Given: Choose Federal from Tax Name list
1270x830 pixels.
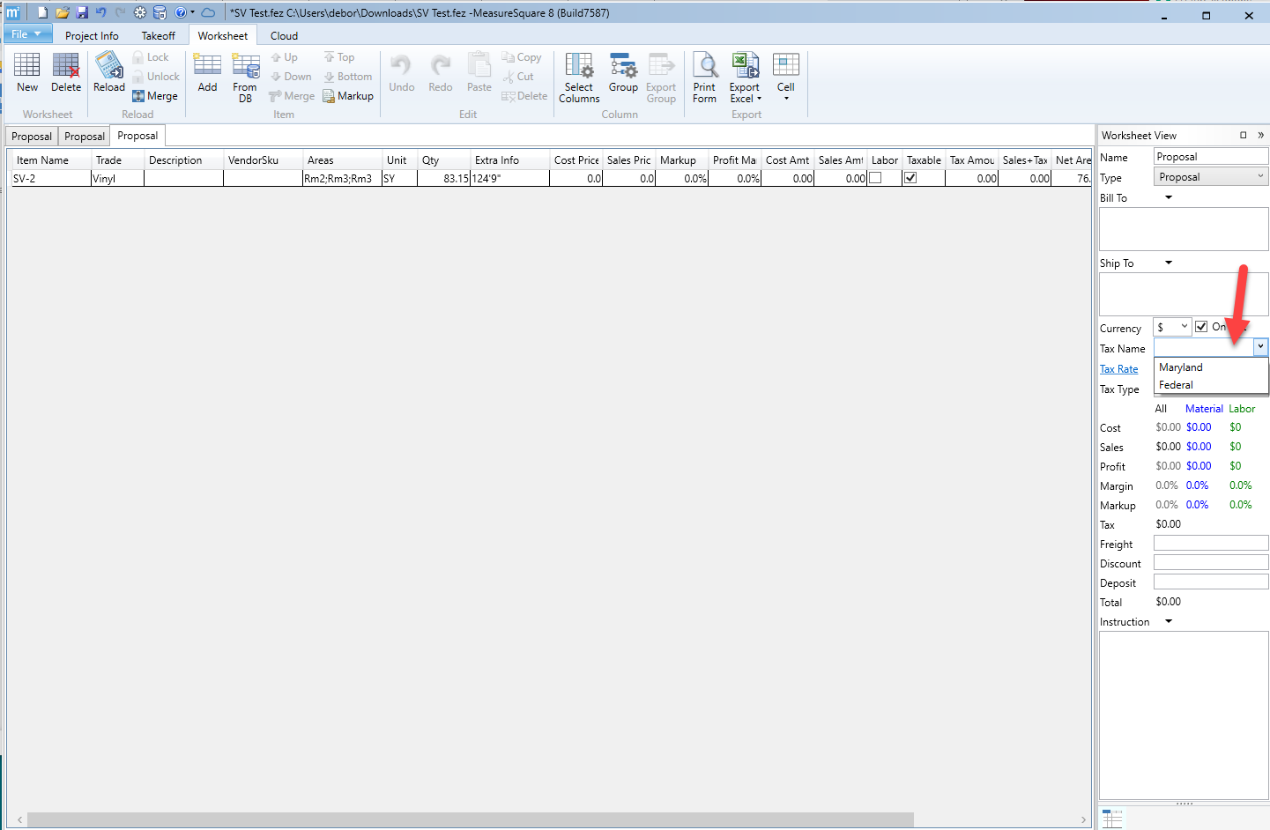Looking at the screenshot, I should [1211, 385].
